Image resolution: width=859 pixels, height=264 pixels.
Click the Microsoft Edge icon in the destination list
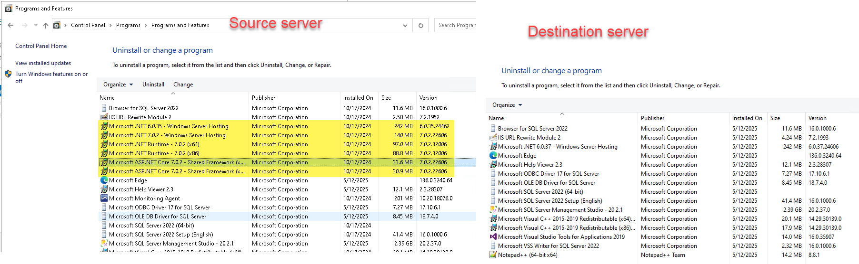click(x=493, y=156)
